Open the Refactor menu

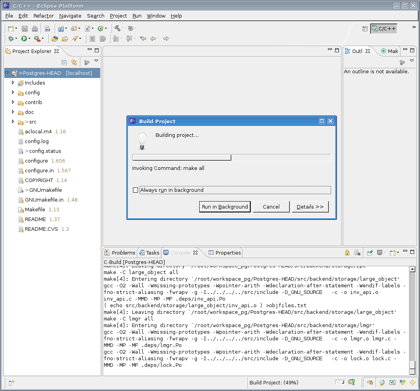point(43,16)
